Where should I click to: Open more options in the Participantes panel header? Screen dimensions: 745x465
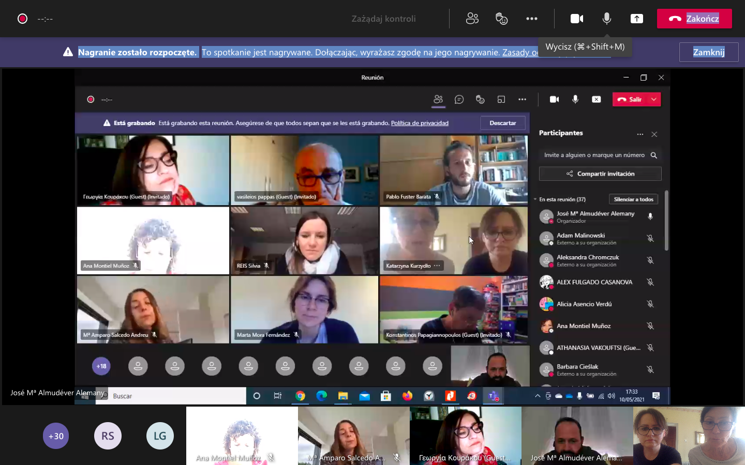(640, 134)
